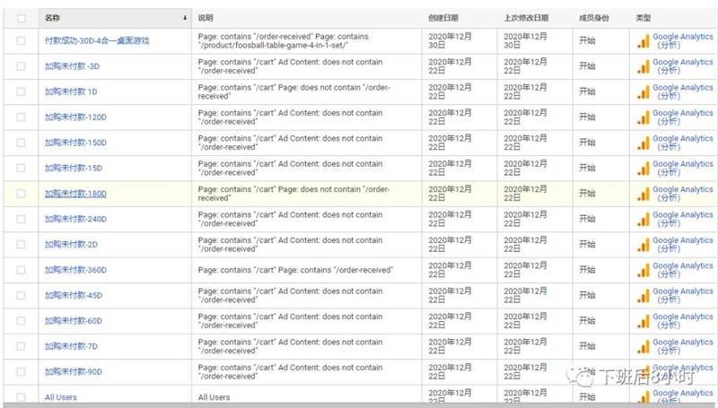Open the 加购未付款-7D audience link

coord(71,346)
